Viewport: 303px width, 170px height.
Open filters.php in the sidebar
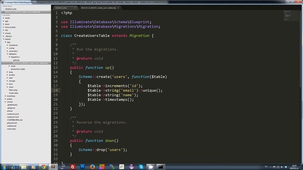13,90
